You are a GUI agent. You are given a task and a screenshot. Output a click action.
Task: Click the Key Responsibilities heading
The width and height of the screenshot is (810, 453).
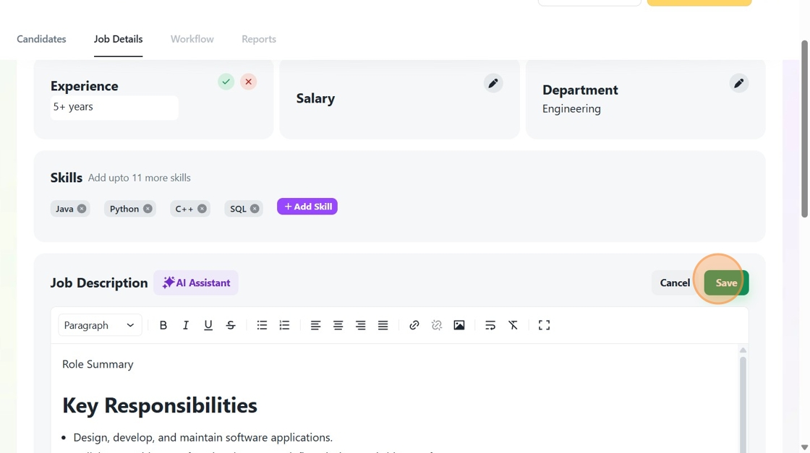click(x=160, y=405)
